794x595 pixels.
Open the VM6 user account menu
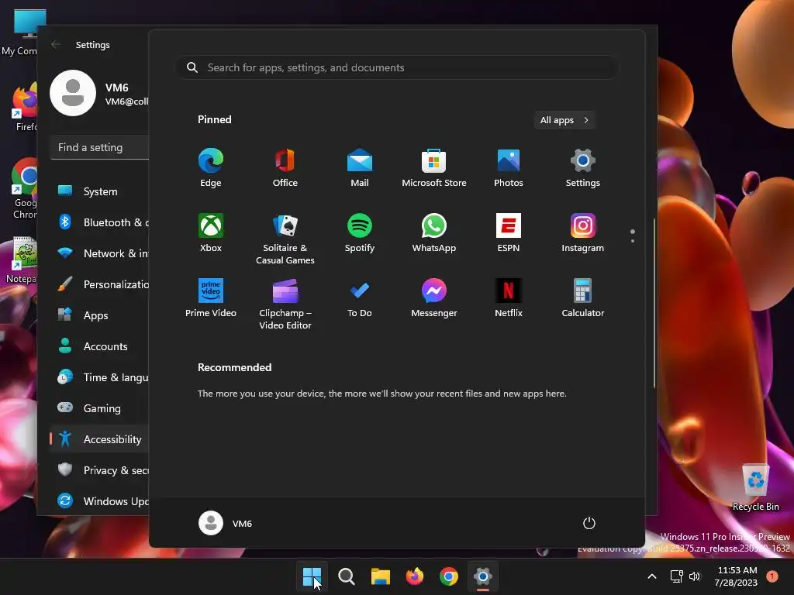point(226,523)
